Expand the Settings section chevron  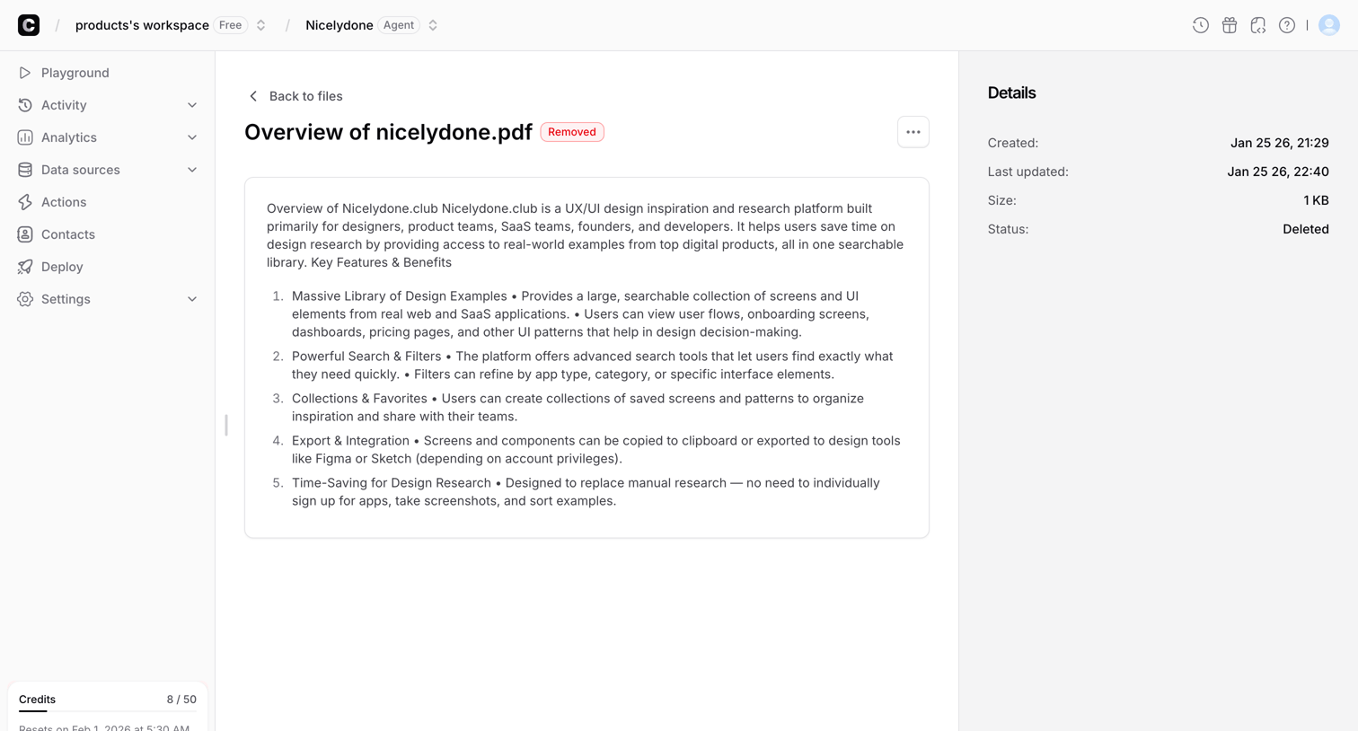[192, 299]
